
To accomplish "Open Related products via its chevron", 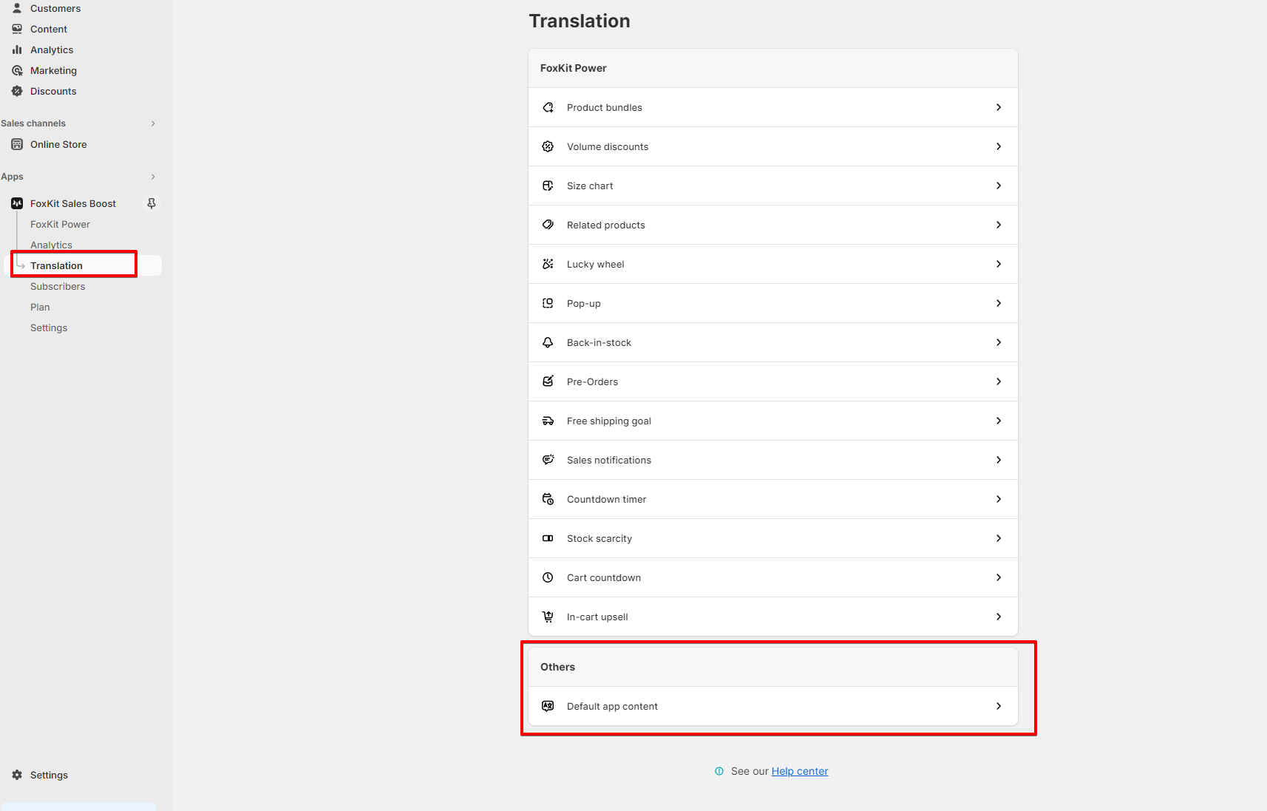I will pos(999,225).
